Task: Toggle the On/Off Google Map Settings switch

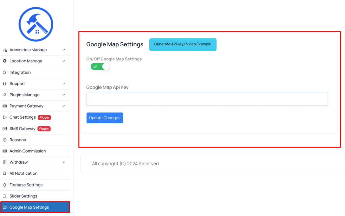Action: click(100, 67)
